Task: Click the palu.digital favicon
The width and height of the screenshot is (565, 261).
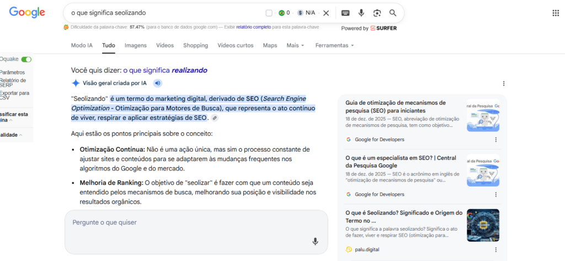Action: pos(349,249)
